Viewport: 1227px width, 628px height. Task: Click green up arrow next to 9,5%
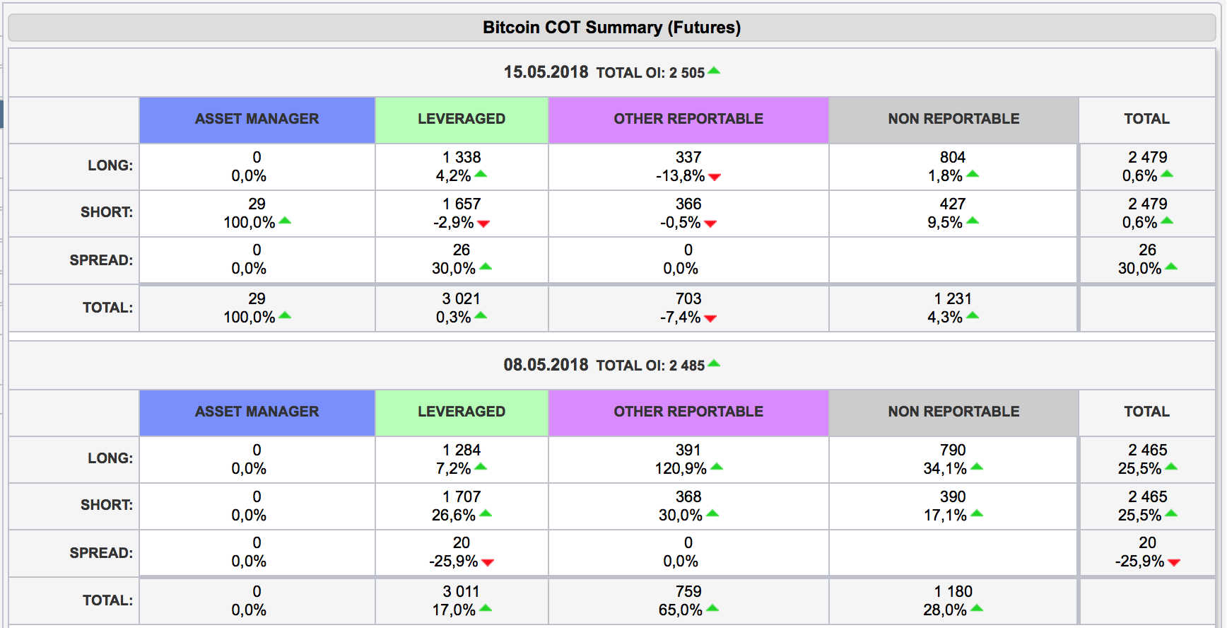(x=973, y=221)
